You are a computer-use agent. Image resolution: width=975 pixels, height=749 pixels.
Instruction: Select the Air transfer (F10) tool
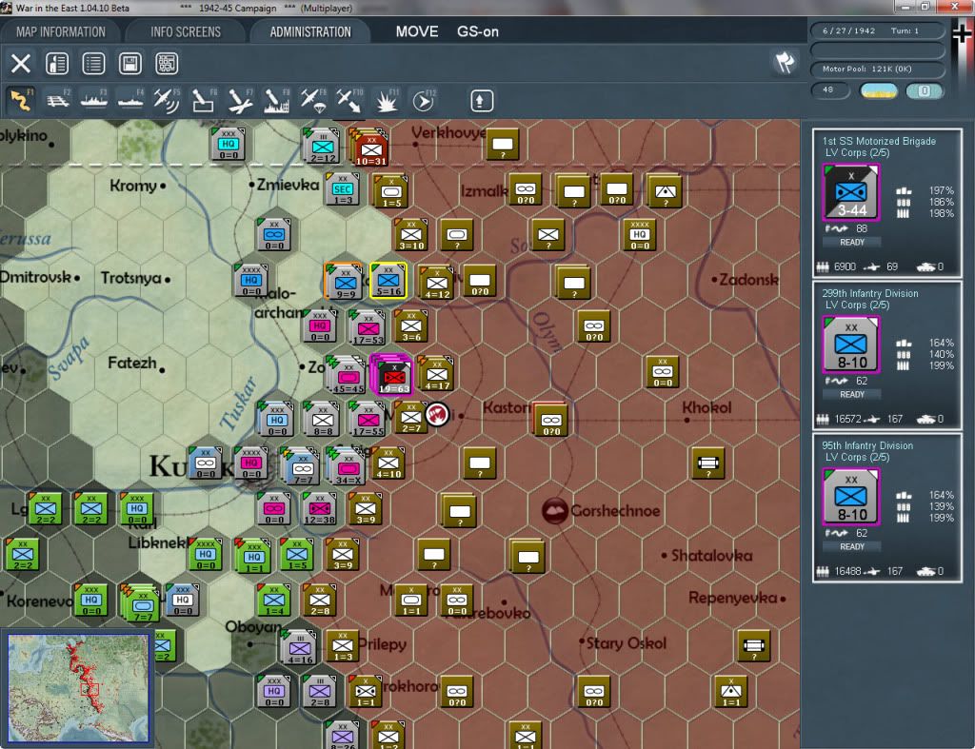click(x=349, y=101)
